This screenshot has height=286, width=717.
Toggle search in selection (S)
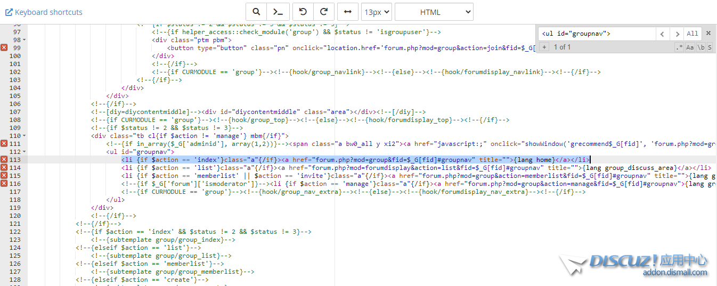(710, 47)
